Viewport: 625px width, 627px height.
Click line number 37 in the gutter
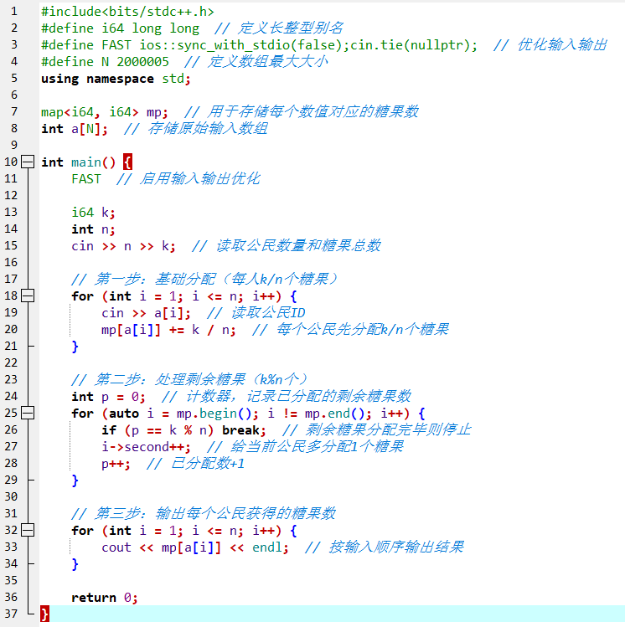pos(11,614)
